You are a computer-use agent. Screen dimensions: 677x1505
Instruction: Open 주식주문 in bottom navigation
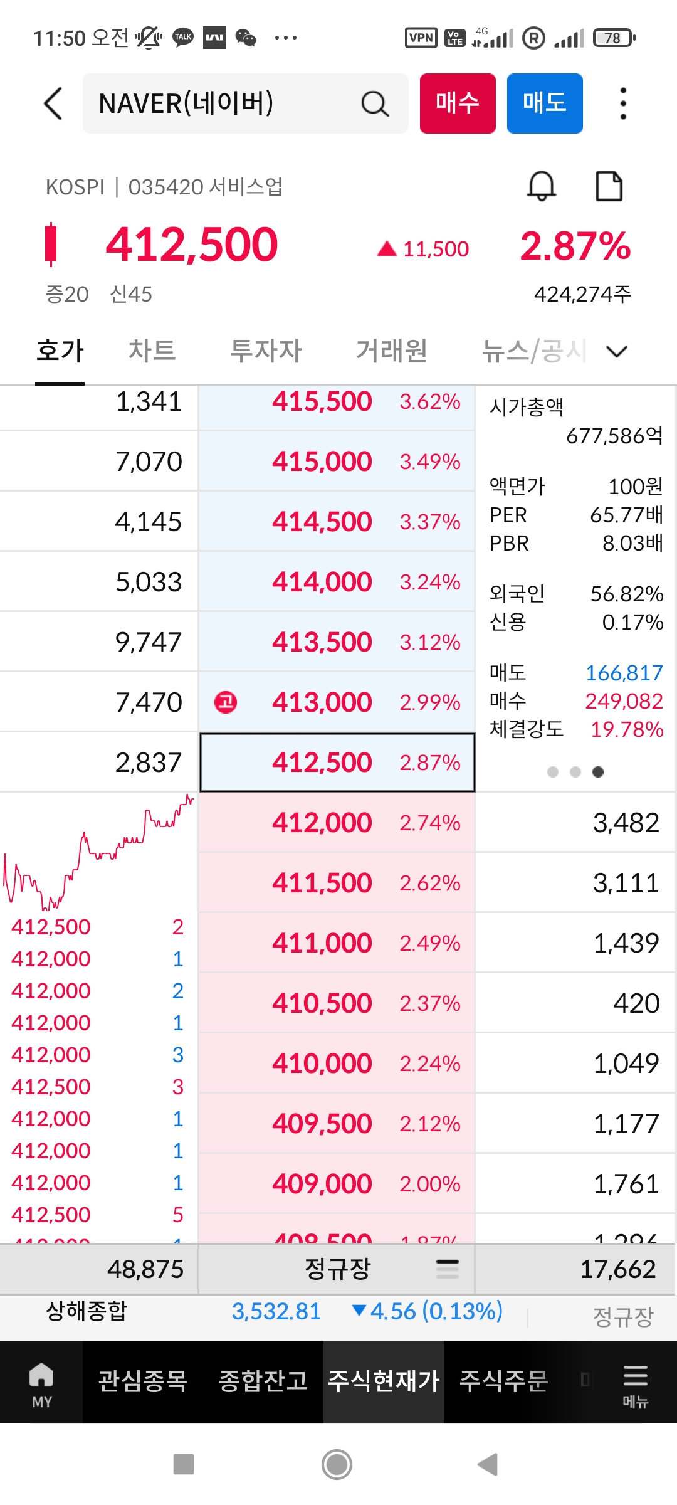tap(504, 1381)
